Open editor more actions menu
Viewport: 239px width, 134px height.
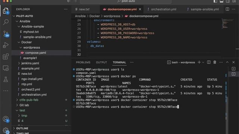233,9
